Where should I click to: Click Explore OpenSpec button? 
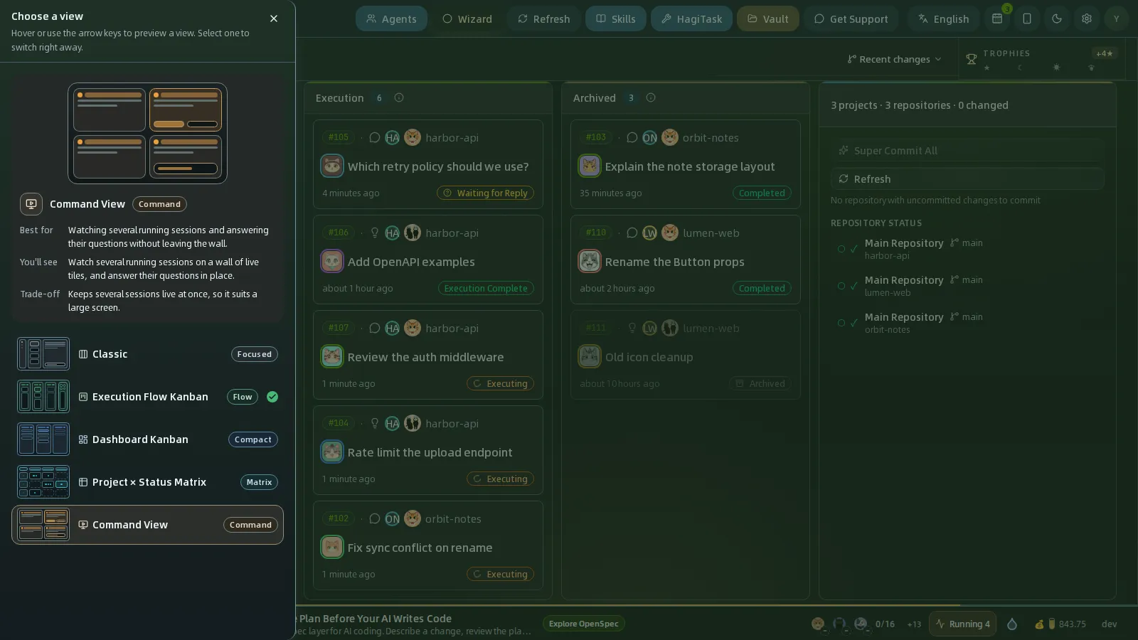(x=584, y=624)
